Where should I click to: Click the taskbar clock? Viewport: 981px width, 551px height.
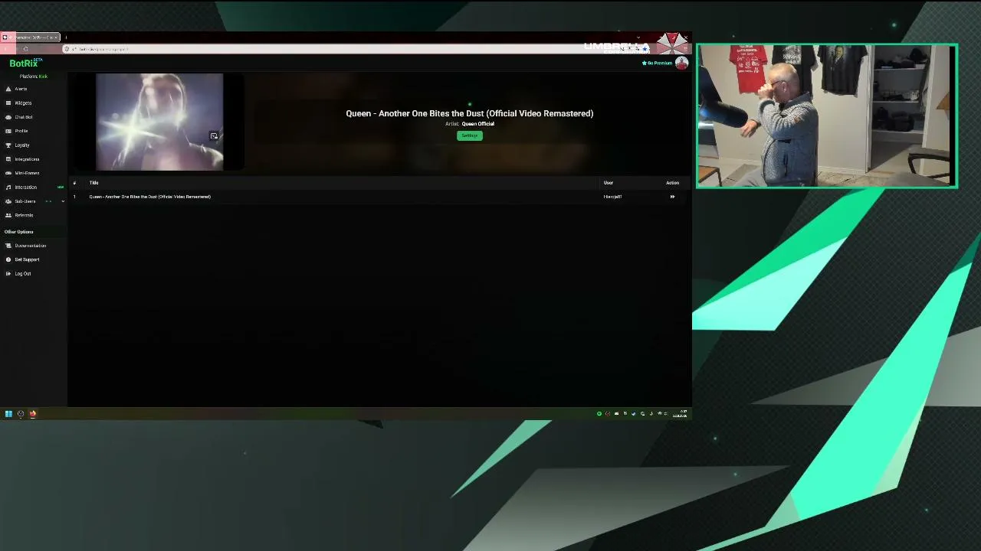681,414
